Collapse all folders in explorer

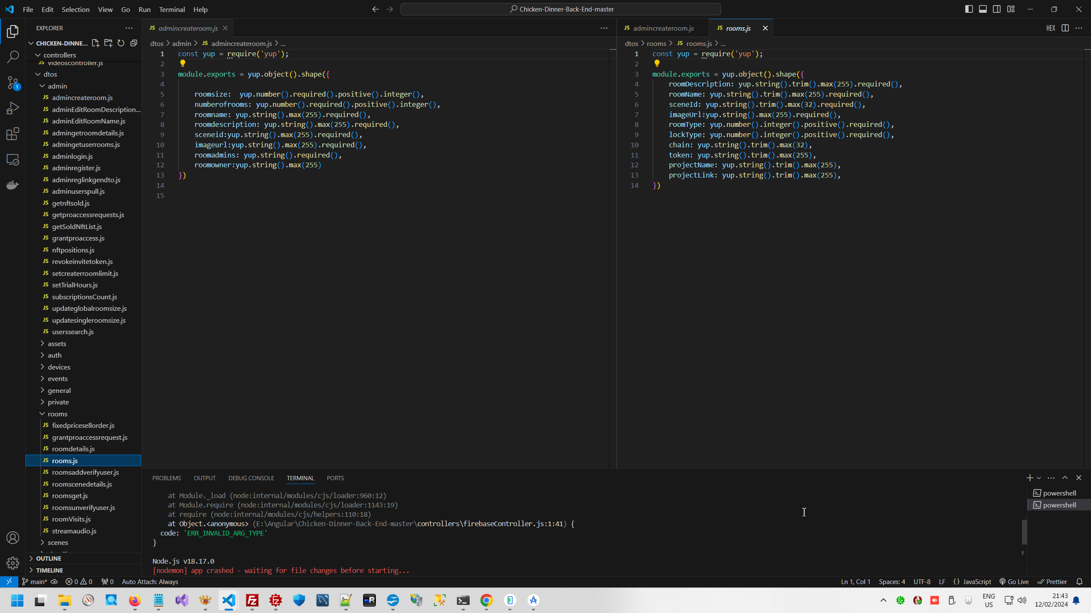coord(134,43)
